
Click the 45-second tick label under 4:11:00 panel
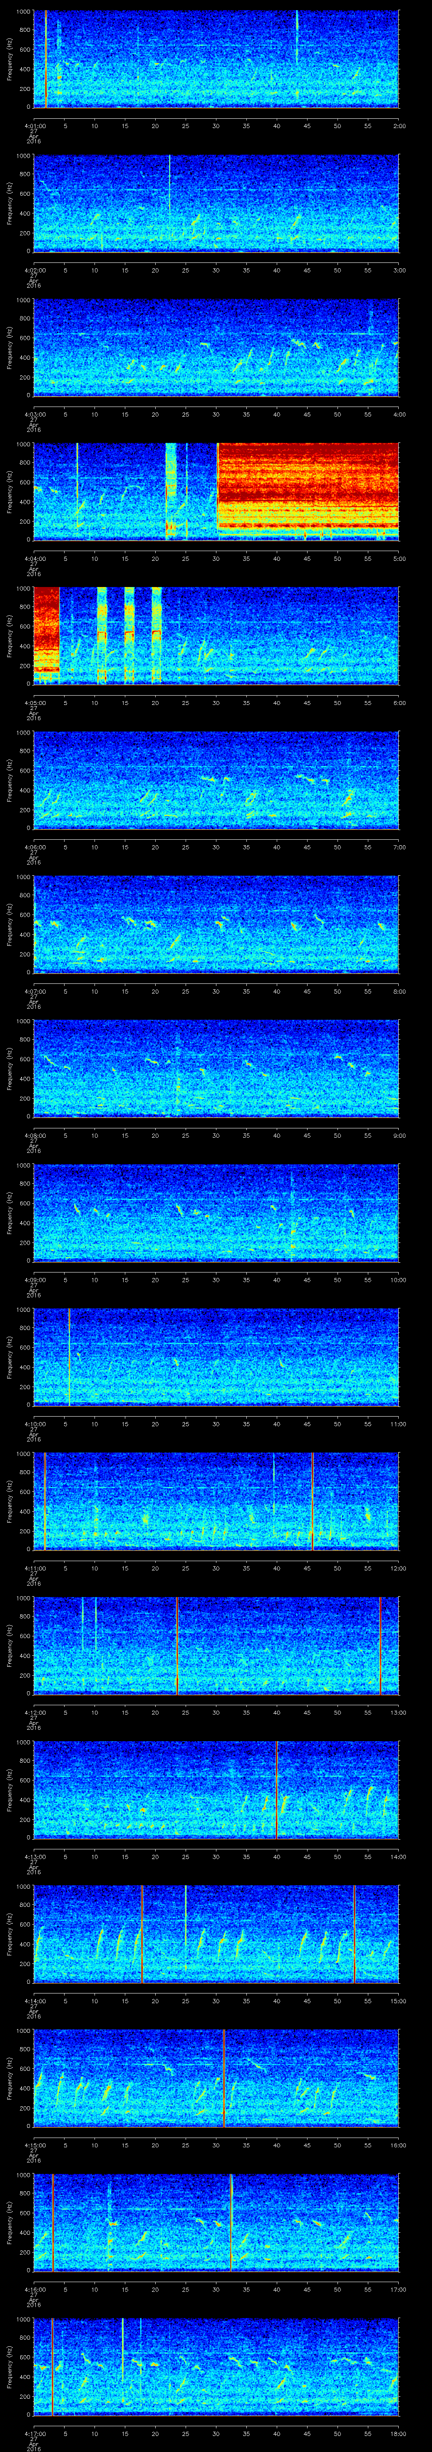(x=308, y=1568)
